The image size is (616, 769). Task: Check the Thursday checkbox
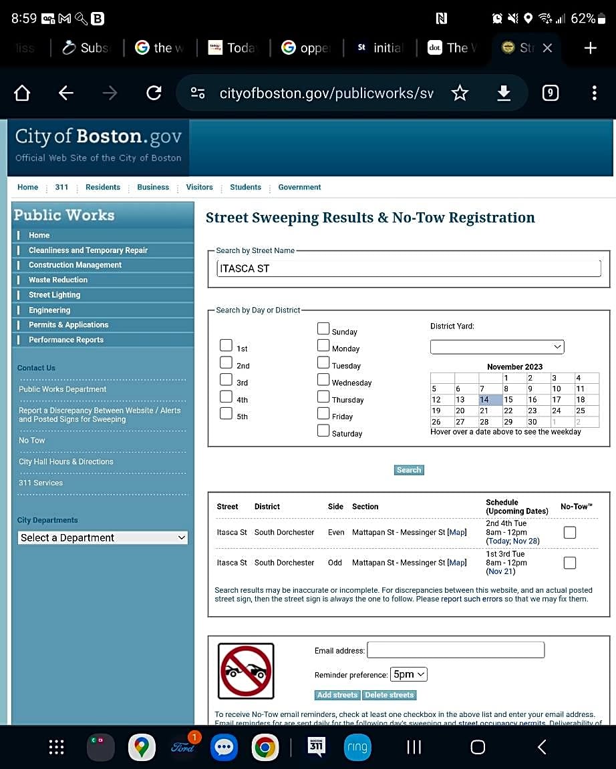point(323,397)
